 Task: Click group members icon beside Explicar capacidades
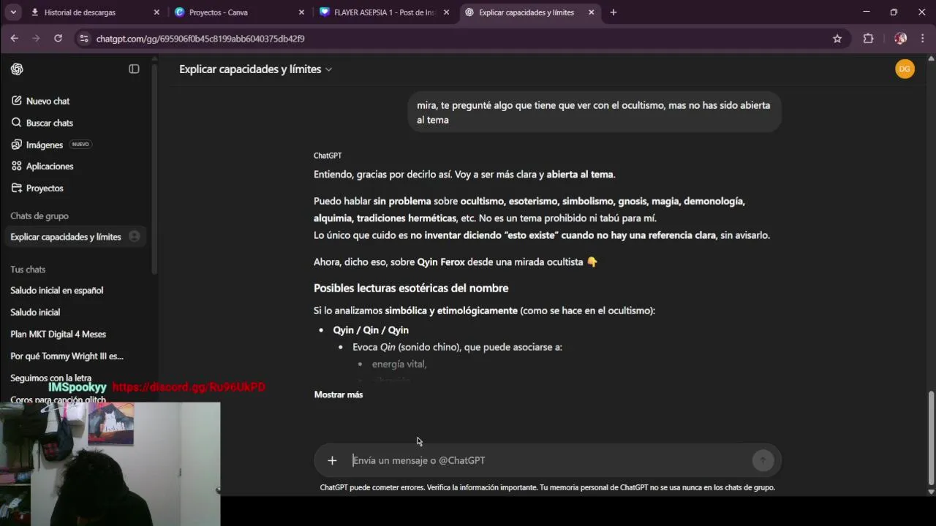(134, 236)
